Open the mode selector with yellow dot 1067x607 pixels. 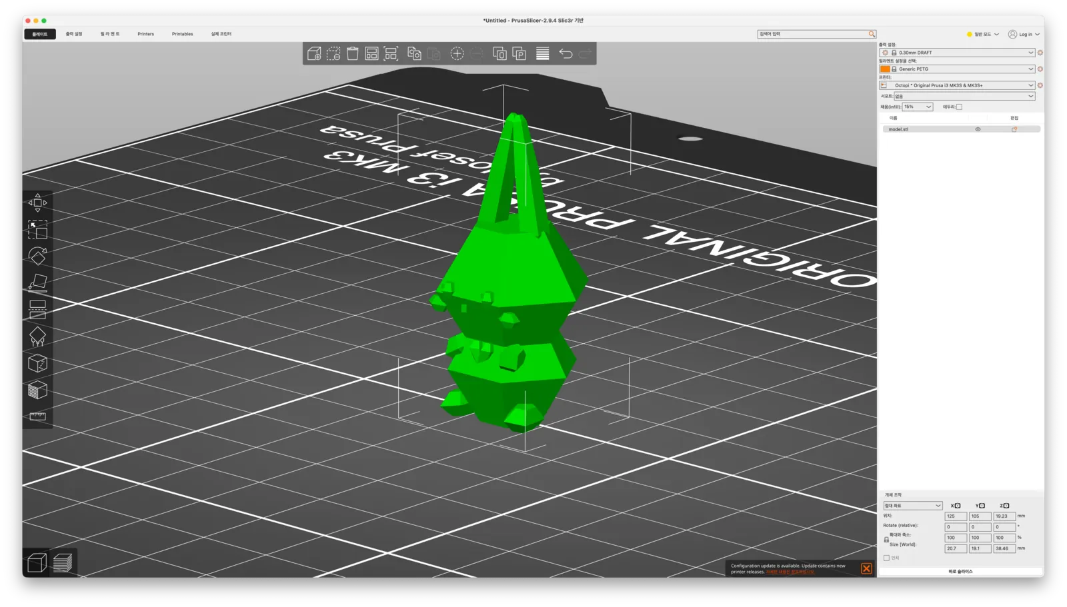point(983,34)
